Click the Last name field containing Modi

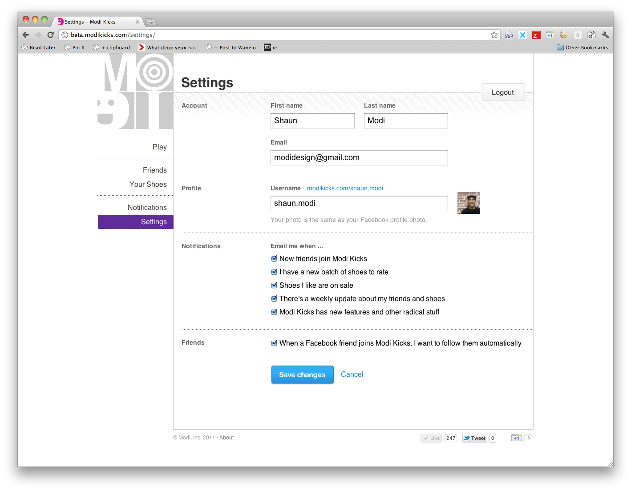click(x=406, y=121)
